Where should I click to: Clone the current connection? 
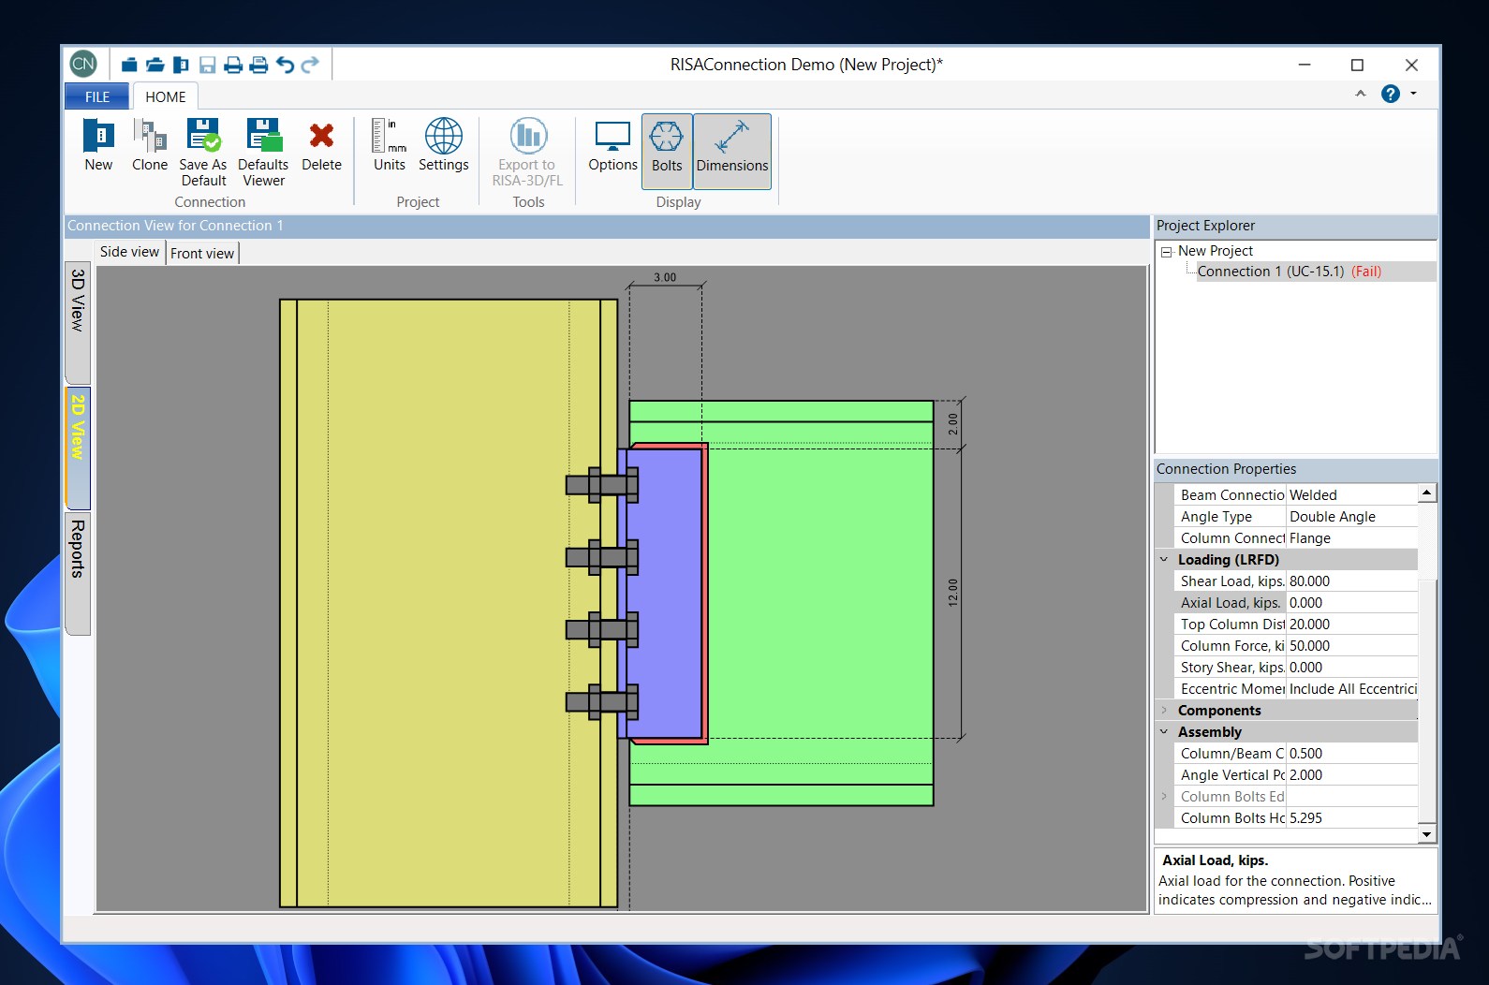150,145
